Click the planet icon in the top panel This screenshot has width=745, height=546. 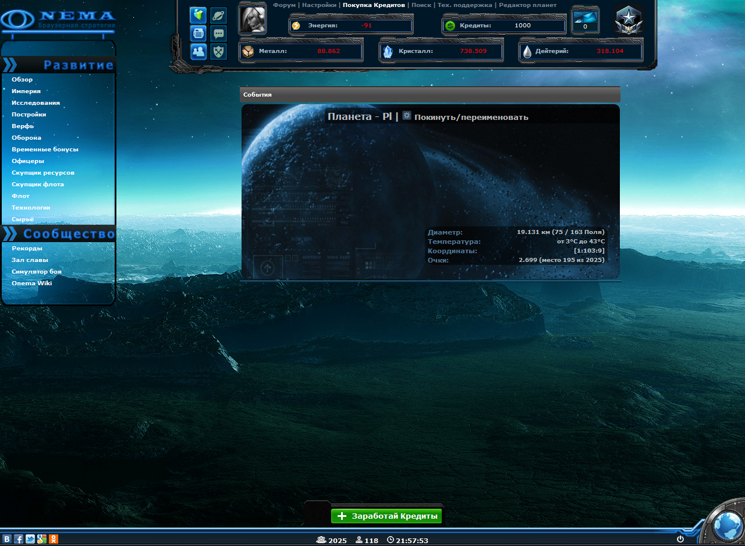(218, 15)
